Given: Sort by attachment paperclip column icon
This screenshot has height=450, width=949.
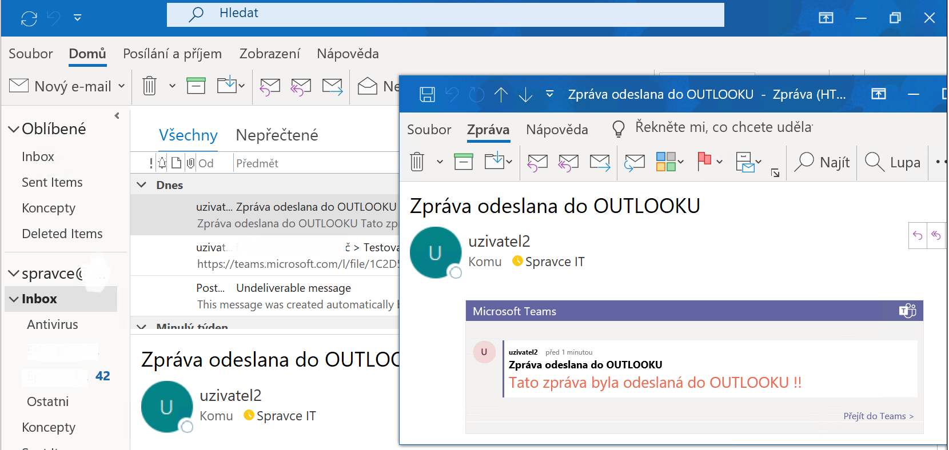Looking at the screenshot, I should pyautogui.click(x=191, y=163).
